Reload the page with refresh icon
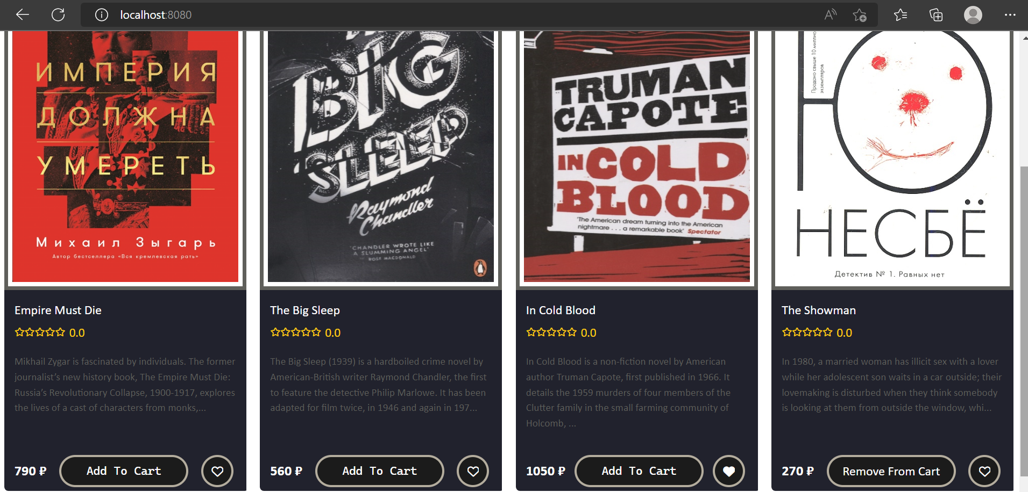The image size is (1028, 492). [58, 15]
